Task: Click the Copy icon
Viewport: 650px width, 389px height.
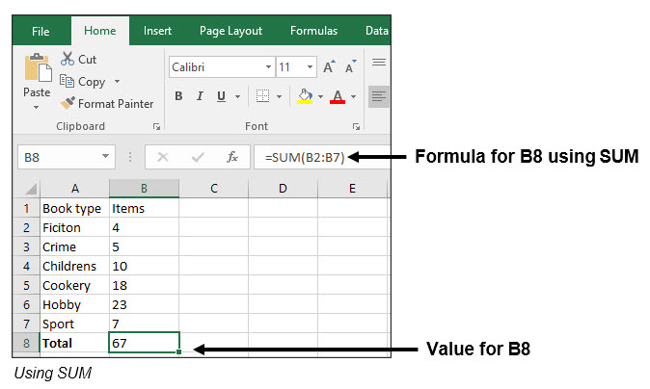Action: (x=67, y=81)
